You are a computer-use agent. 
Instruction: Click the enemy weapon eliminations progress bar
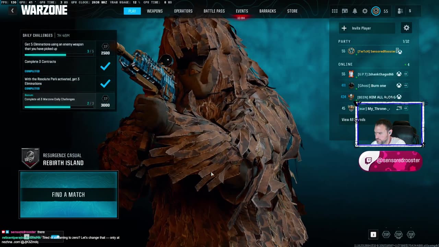click(x=59, y=55)
